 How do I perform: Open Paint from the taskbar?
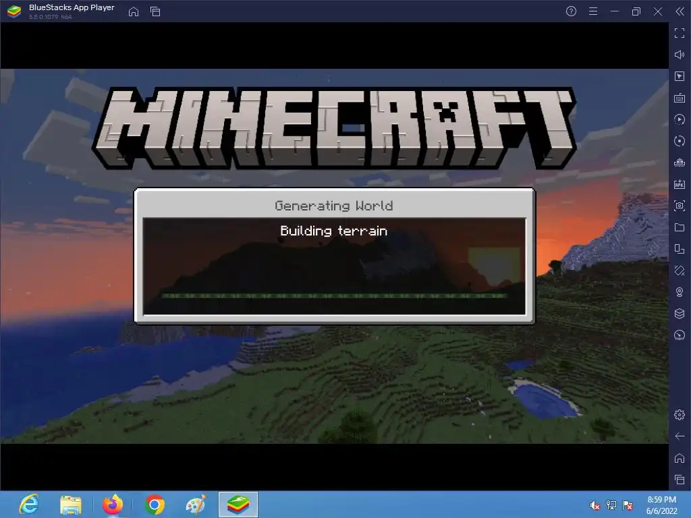pyautogui.click(x=196, y=505)
